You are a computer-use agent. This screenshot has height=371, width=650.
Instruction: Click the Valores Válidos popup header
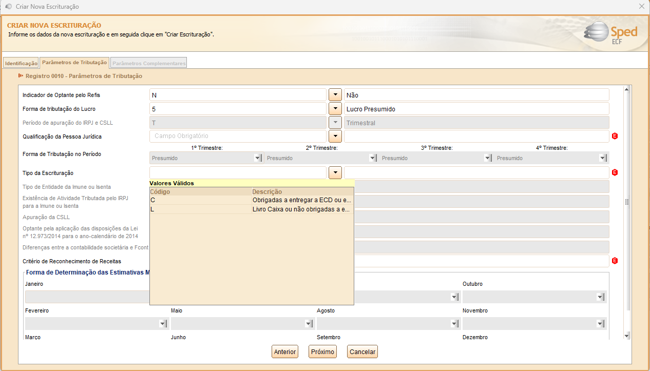[252, 183]
